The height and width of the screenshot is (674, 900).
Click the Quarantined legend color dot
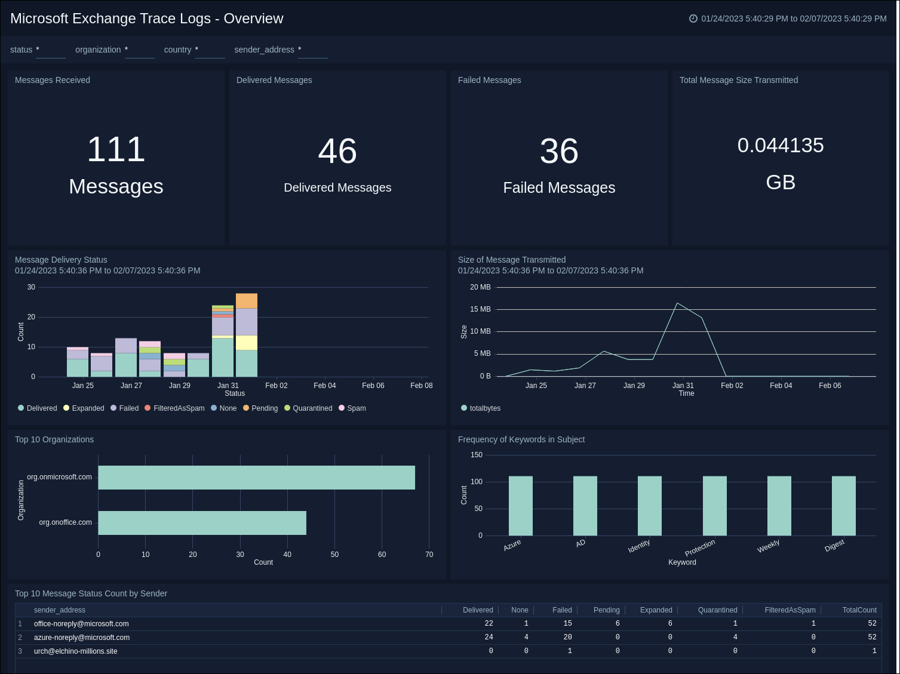[287, 408]
